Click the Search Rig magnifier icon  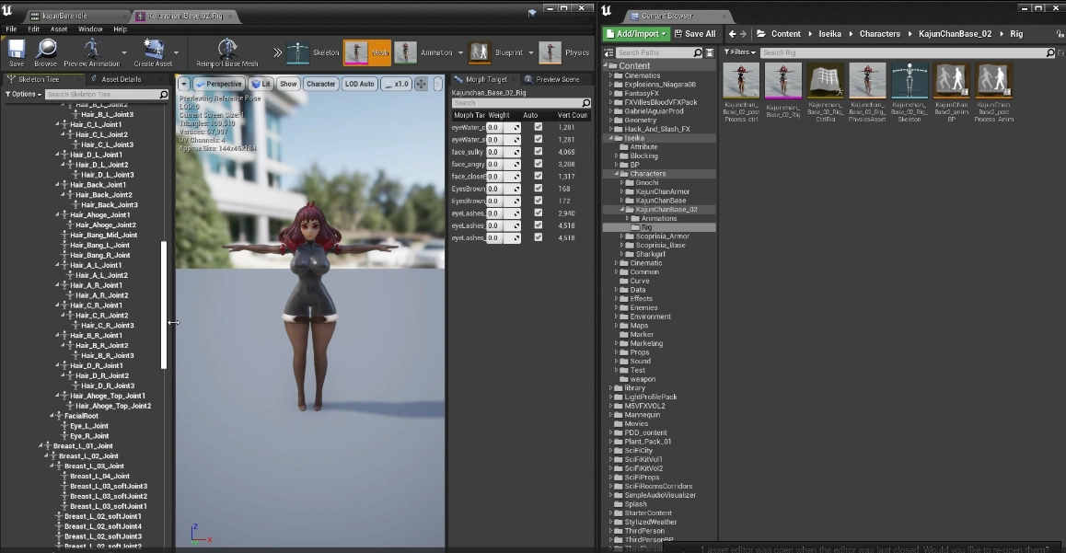pos(1050,52)
